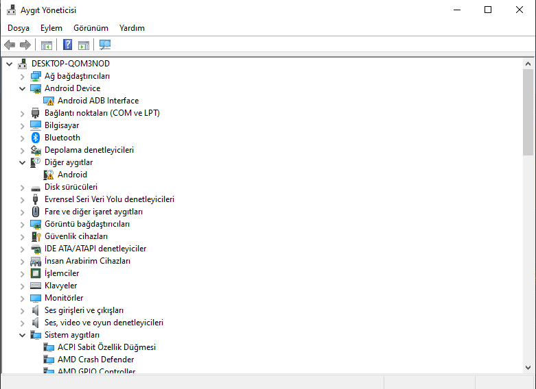The width and height of the screenshot is (536, 389).
Task: Click the Güvenlik cihazları key icon
Action: tap(36, 236)
